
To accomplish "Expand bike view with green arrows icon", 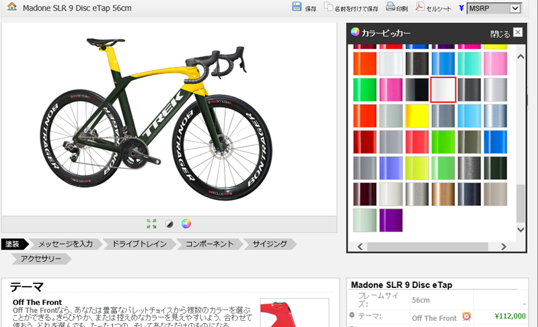I will click(151, 223).
